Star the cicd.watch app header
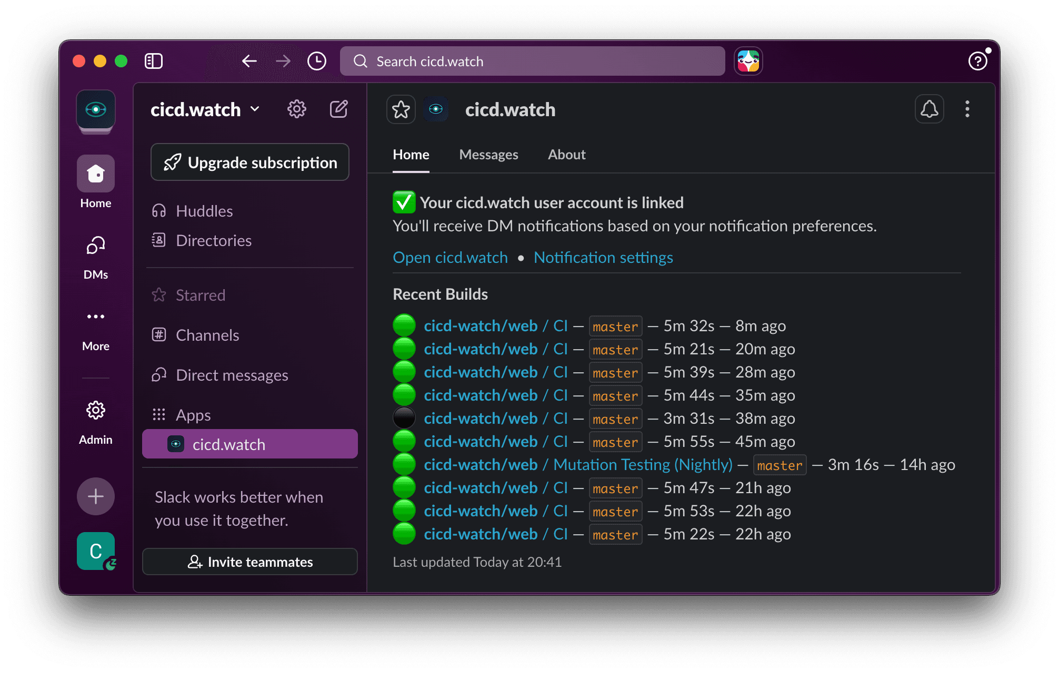 point(401,109)
